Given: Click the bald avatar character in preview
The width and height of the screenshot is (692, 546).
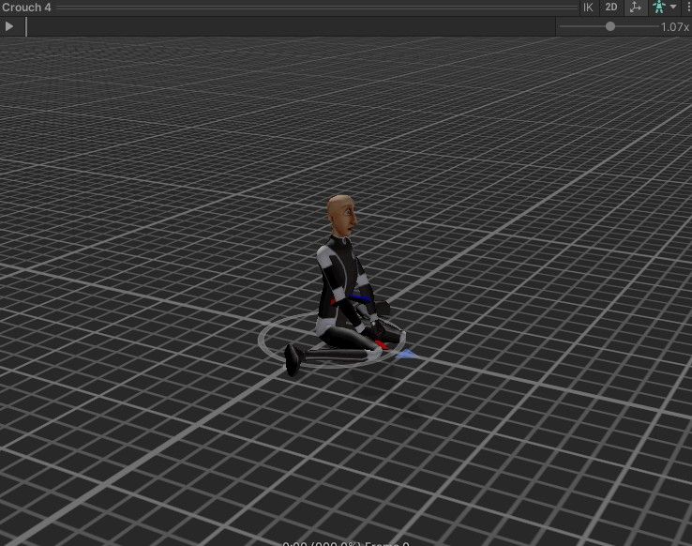Looking at the screenshot, I should [342, 284].
